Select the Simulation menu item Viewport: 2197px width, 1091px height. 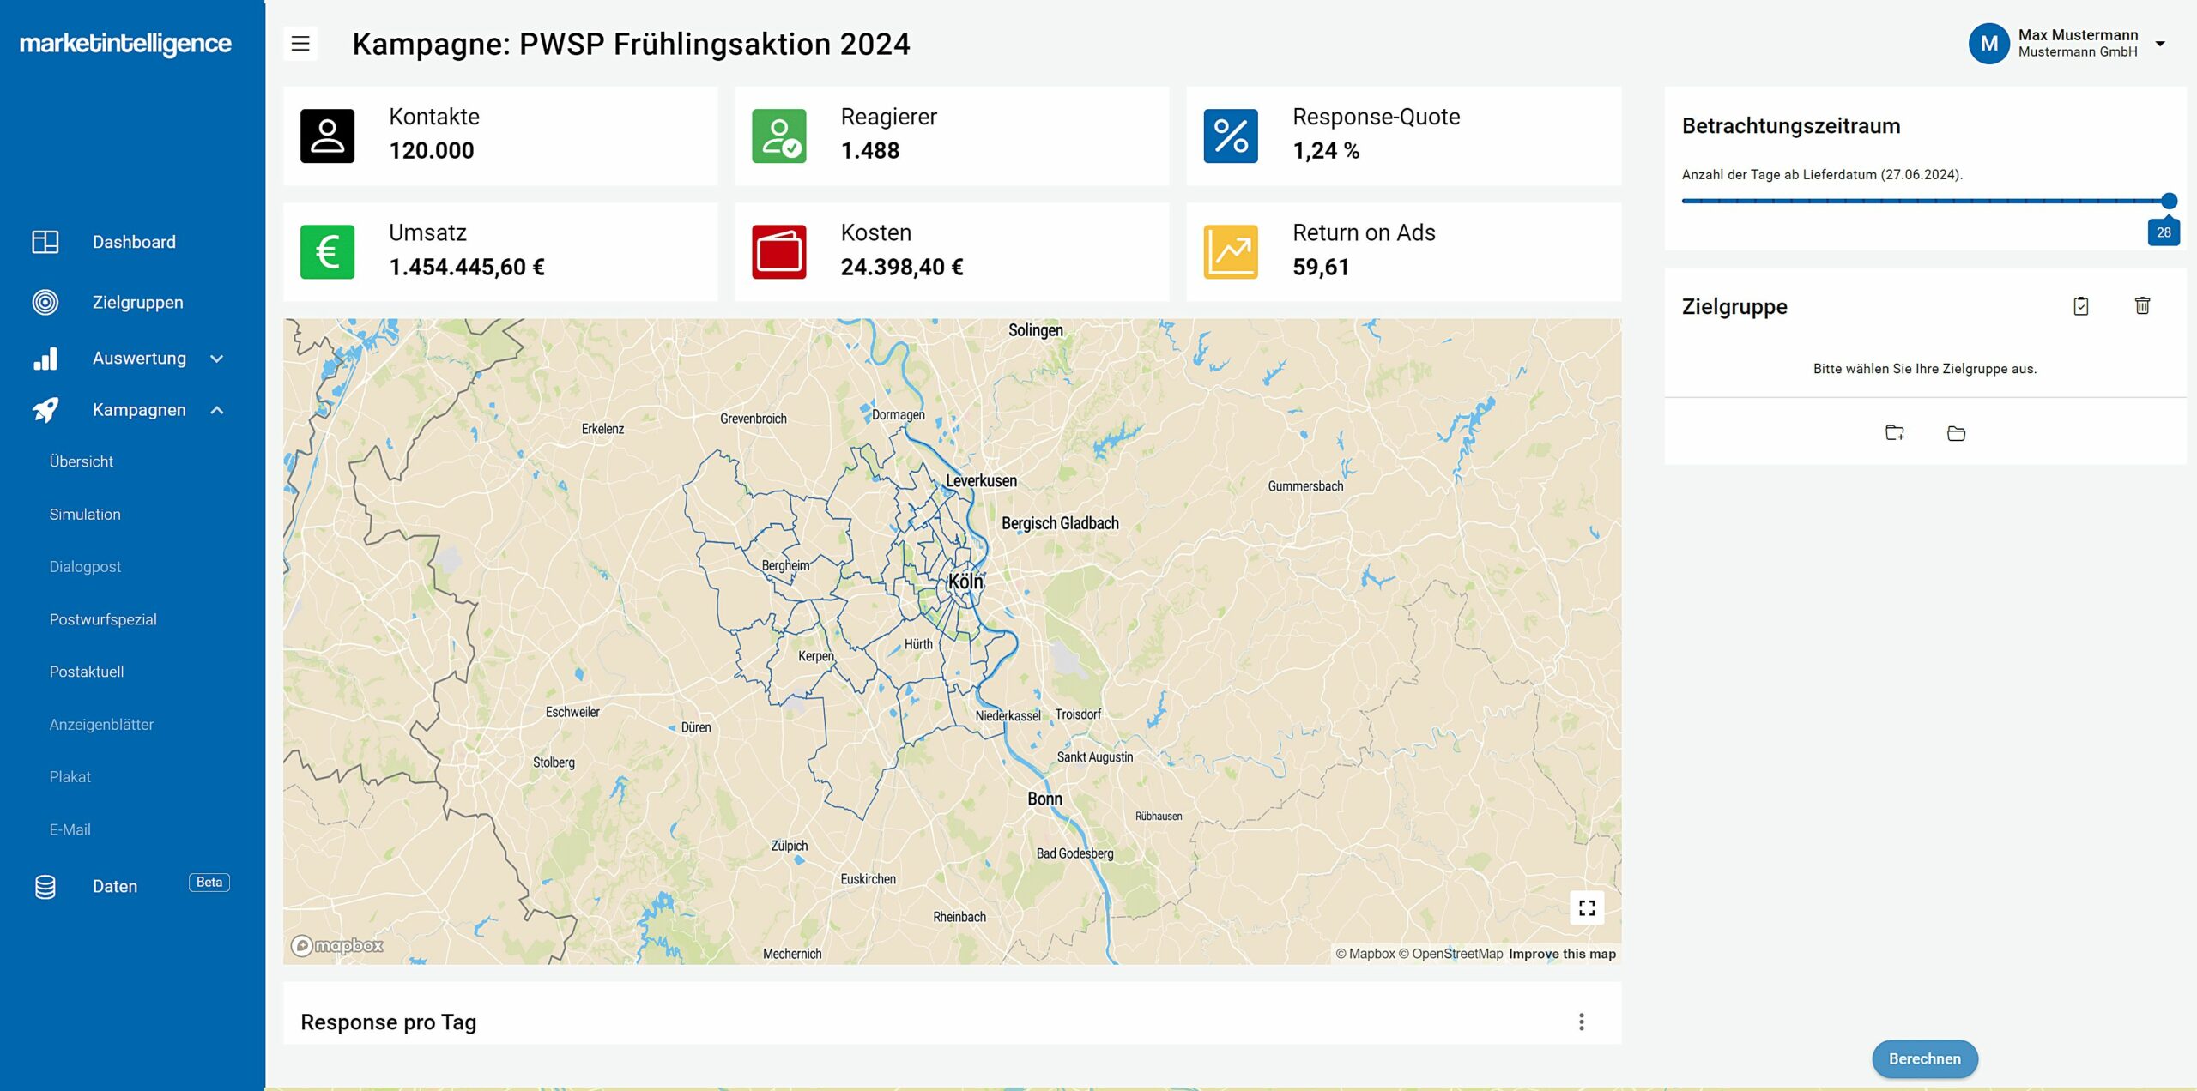pyautogui.click(x=85, y=515)
